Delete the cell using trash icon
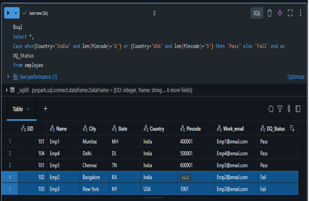The width and height of the screenshot is (309, 201). tap(269, 13)
